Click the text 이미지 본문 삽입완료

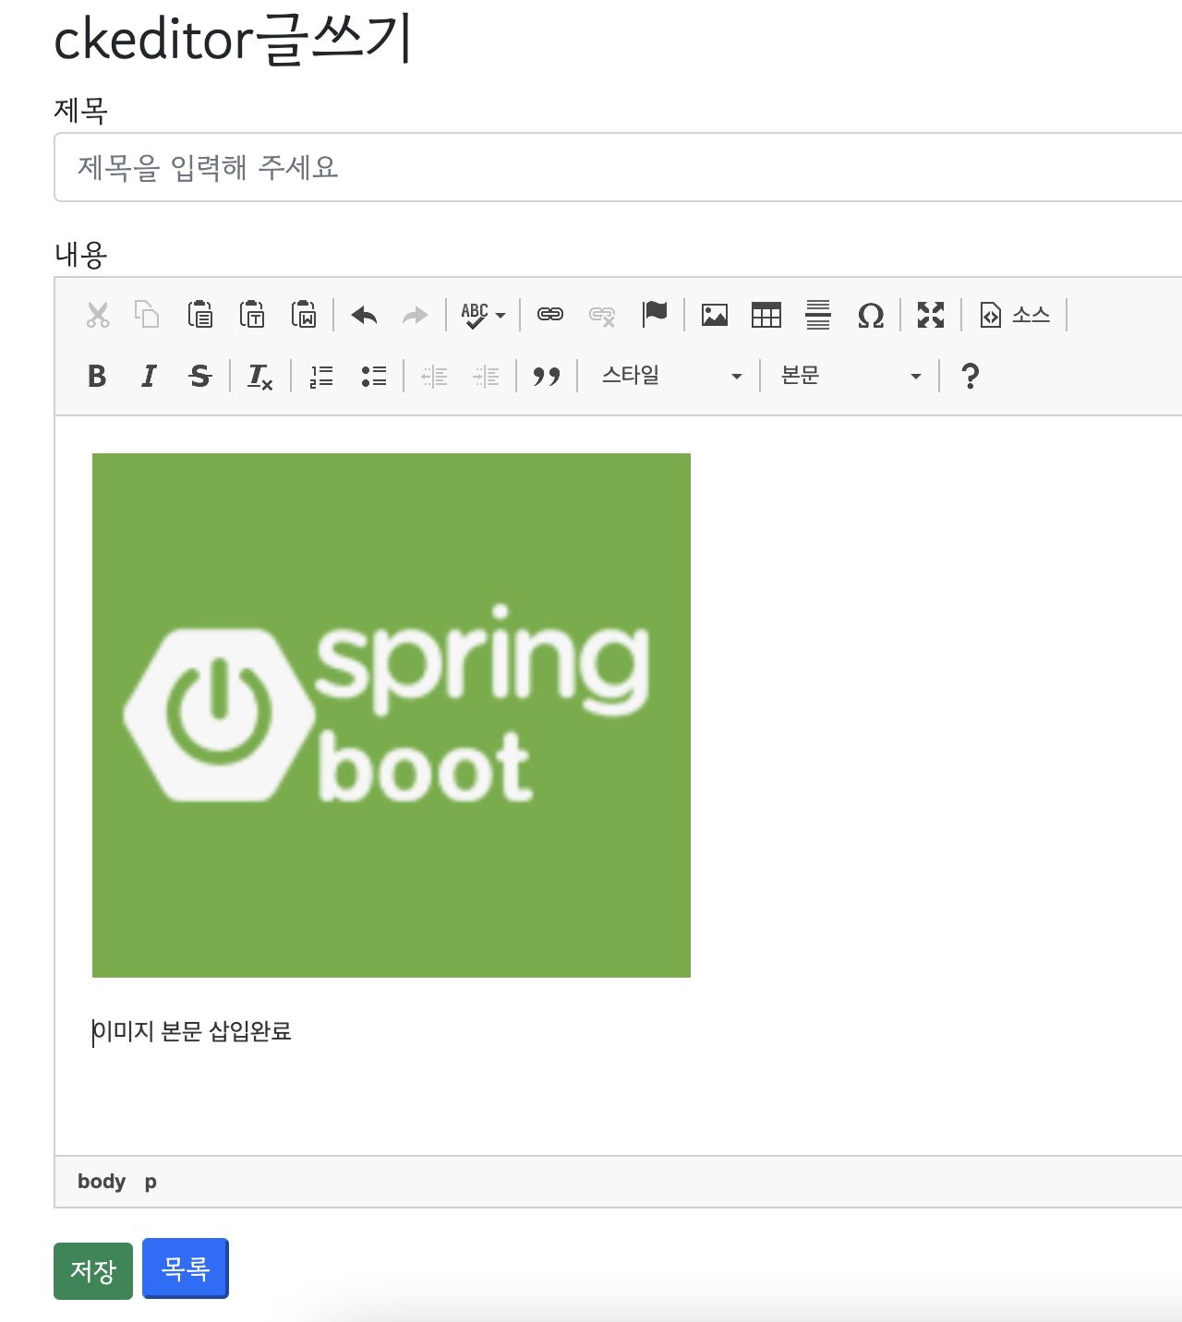[x=192, y=1031]
